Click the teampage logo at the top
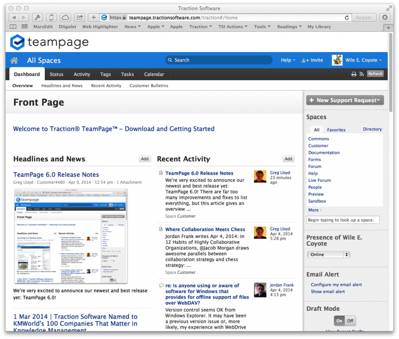The height and width of the screenshot is (339, 399). (49, 42)
